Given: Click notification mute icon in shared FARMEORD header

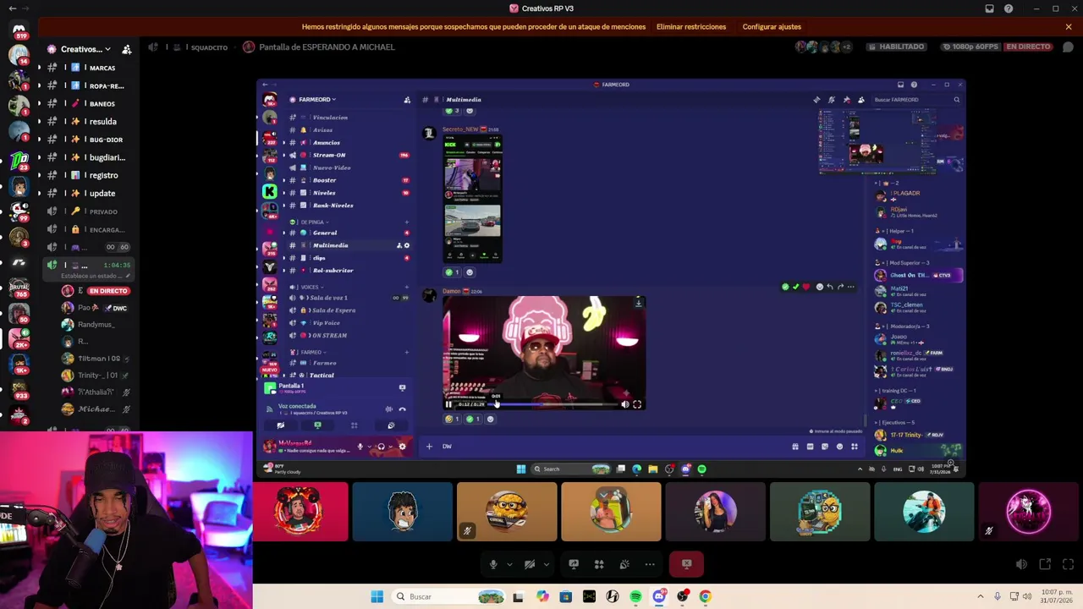Looking at the screenshot, I should click(832, 100).
